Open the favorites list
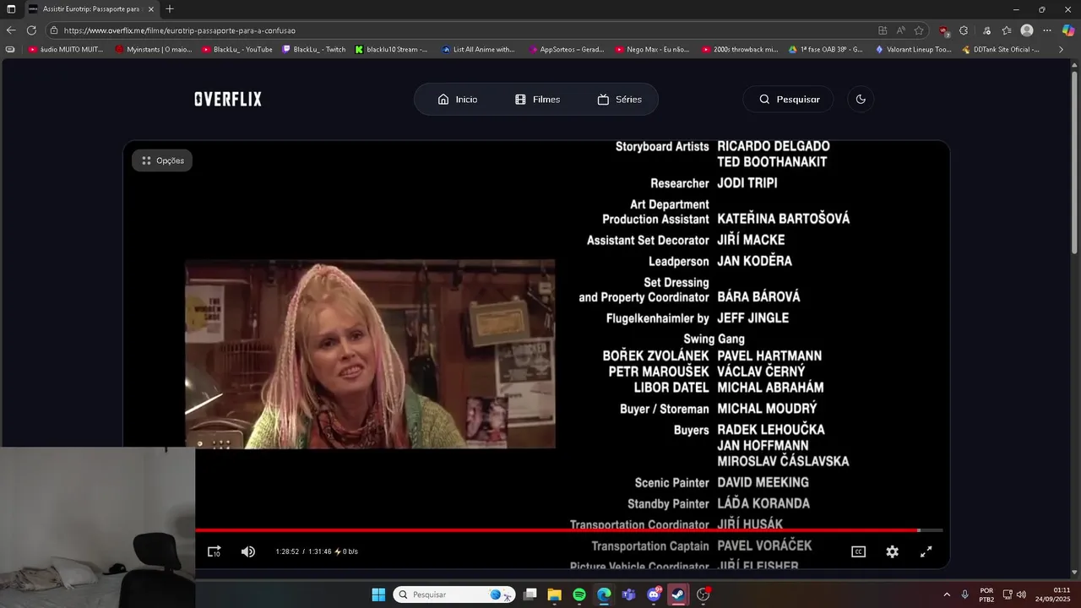The image size is (1081, 608). tap(1007, 30)
